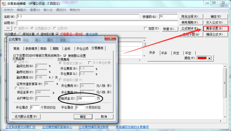This screenshot has height=131, width=231.
Task: Click main window 确定(K) button
Action: (x=216, y=17)
